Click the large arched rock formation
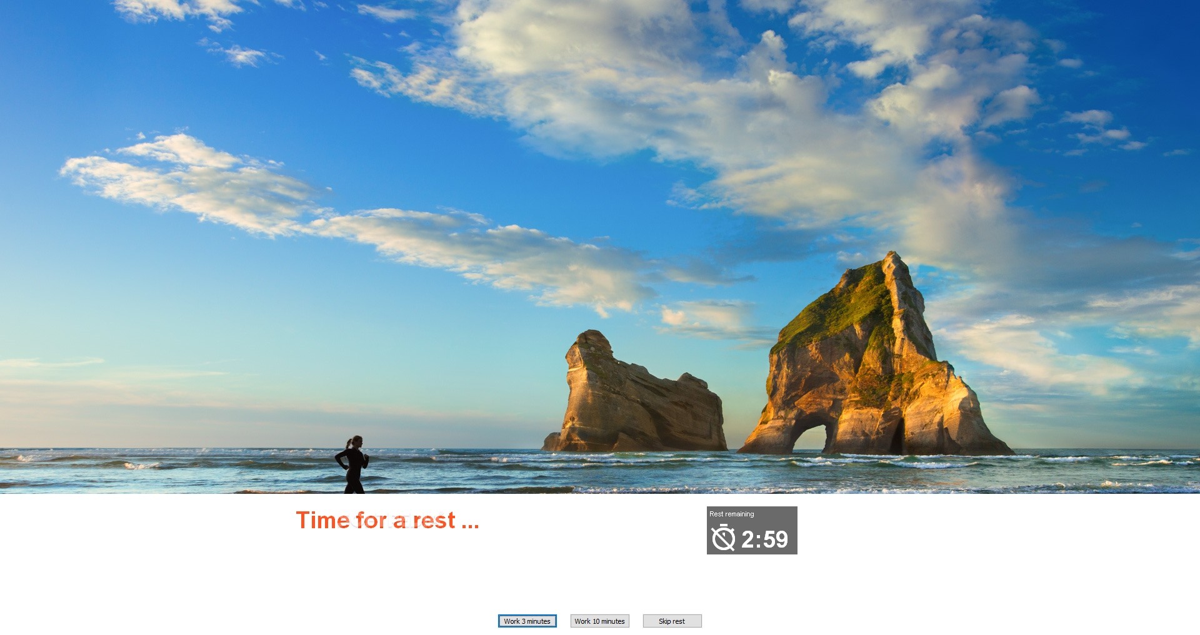 (x=875, y=362)
